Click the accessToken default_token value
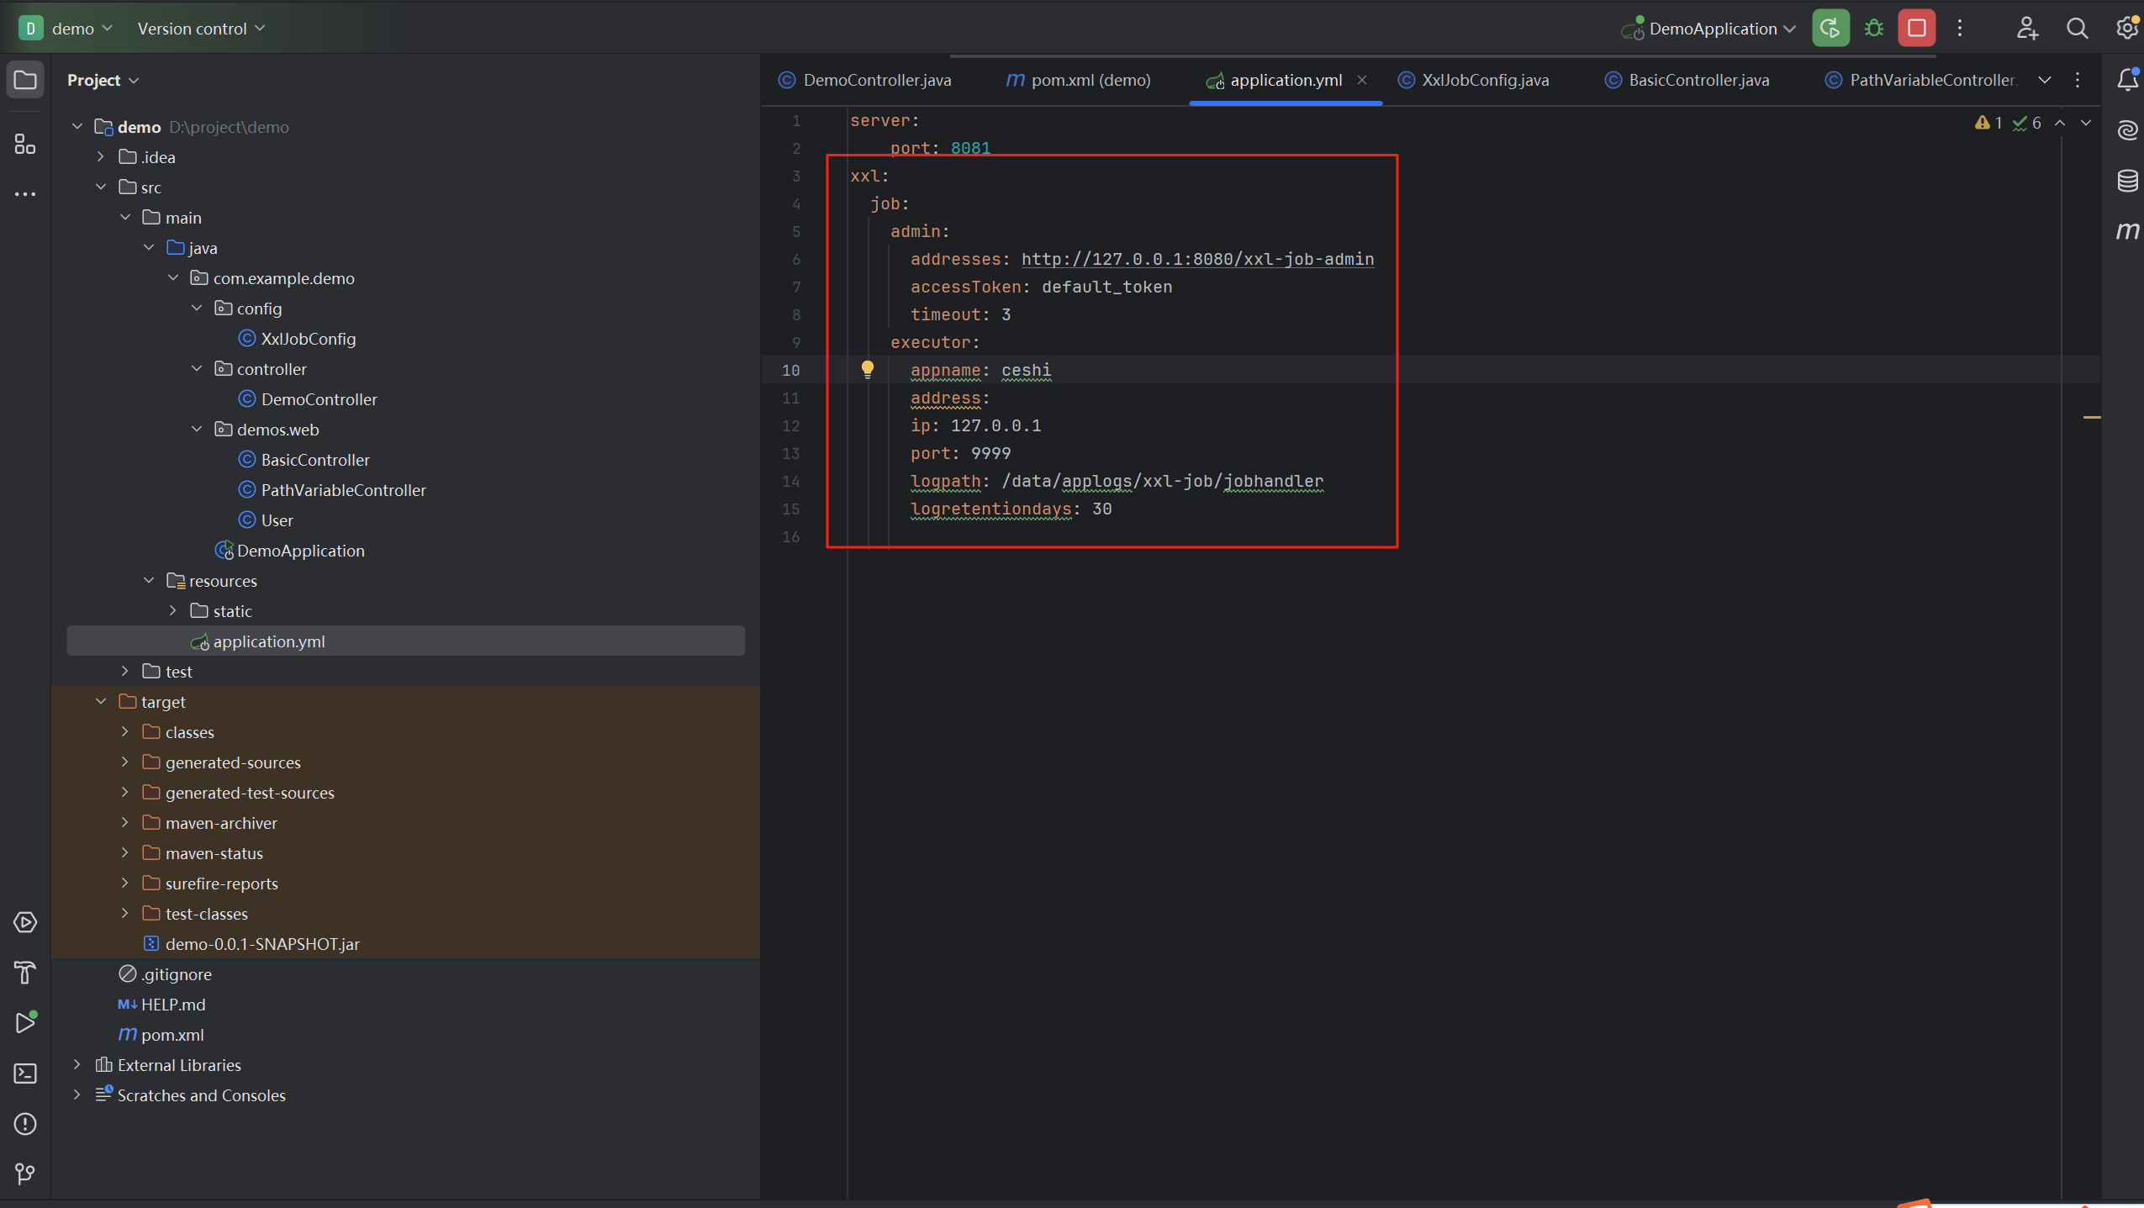 (1106, 287)
